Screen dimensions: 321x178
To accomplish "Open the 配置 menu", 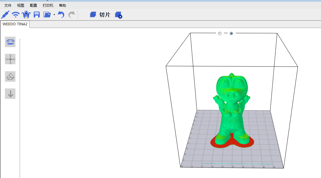I will click(x=33, y=6).
